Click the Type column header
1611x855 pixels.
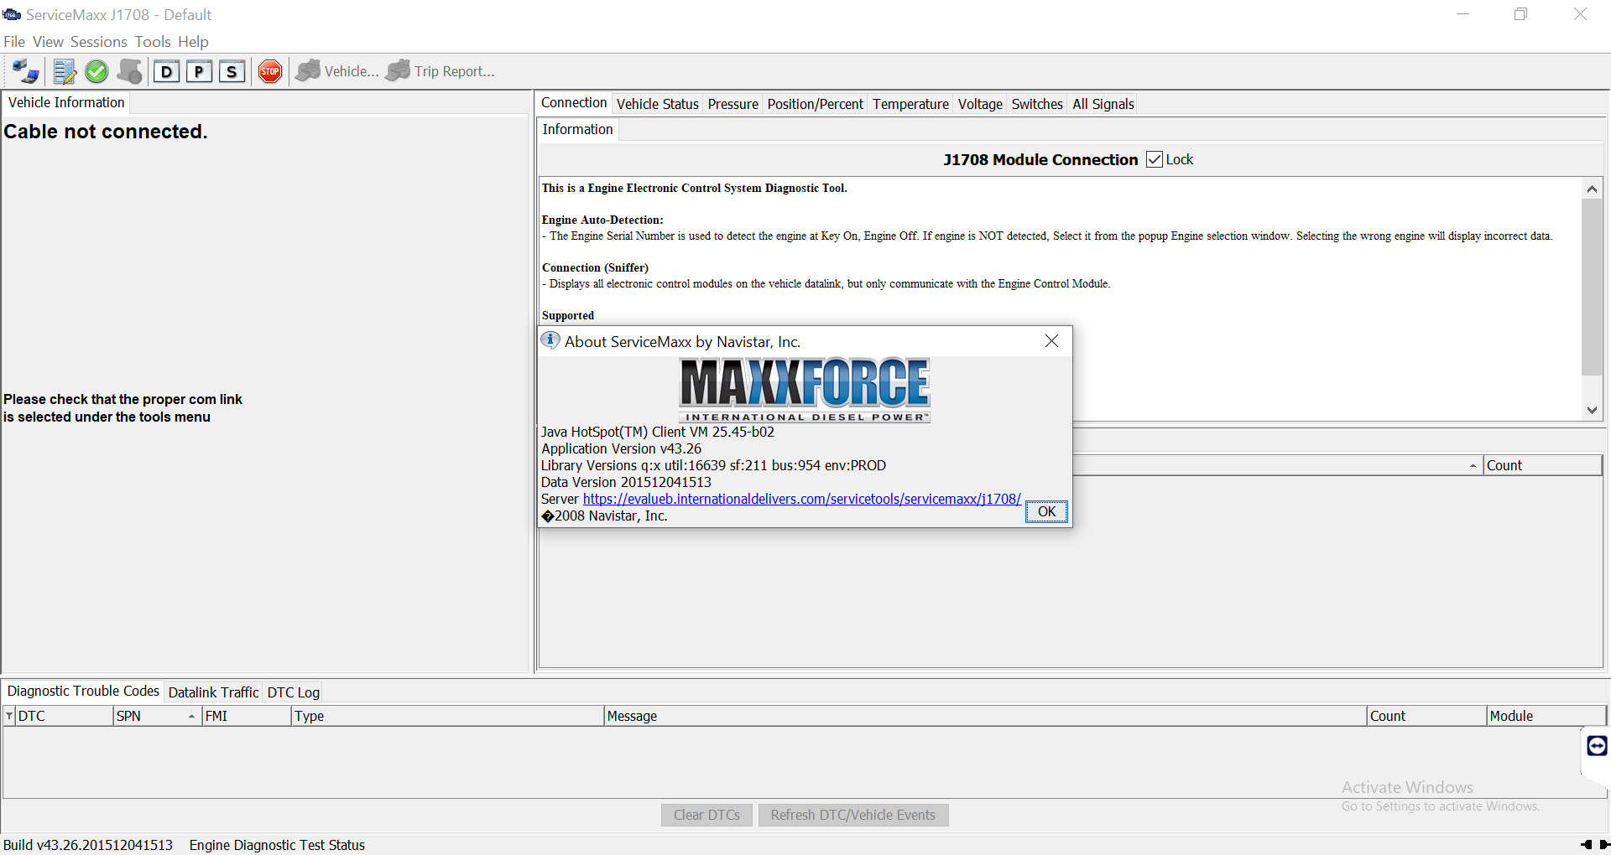tap(447, 716)
